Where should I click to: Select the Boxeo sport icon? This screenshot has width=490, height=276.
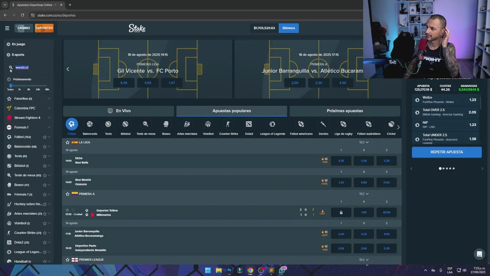166,124
